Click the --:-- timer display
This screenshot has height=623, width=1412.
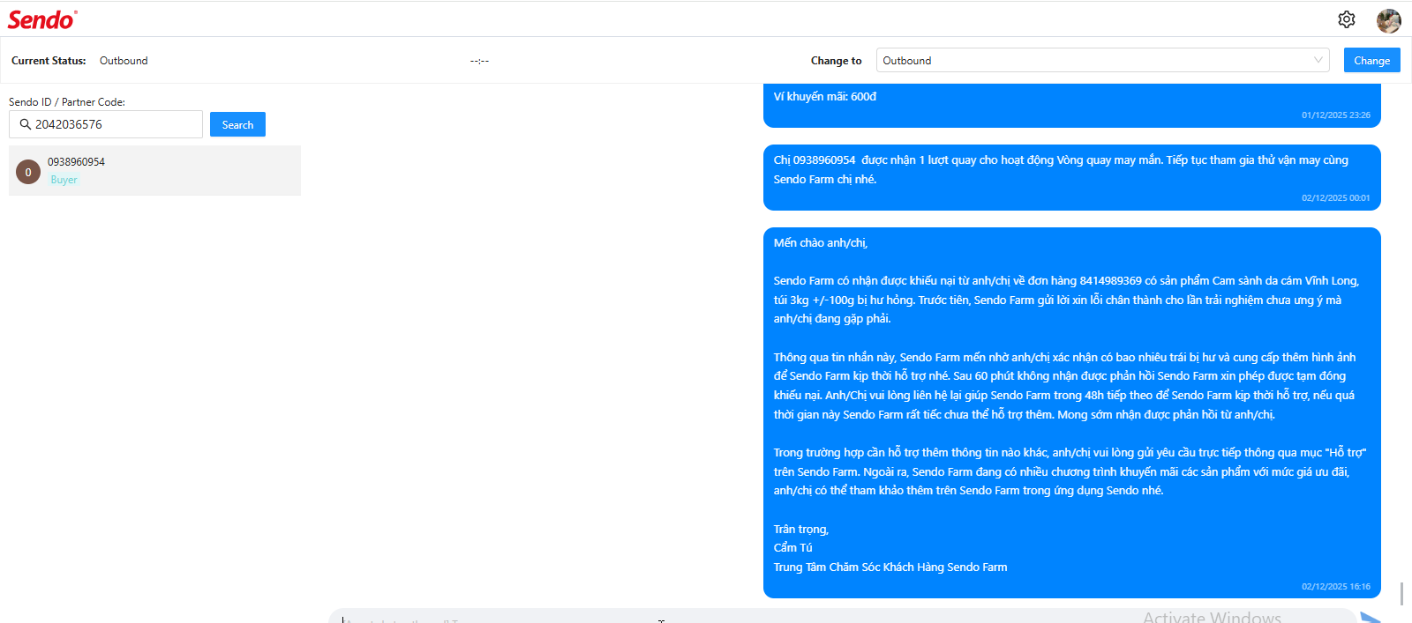coord(479,61)
